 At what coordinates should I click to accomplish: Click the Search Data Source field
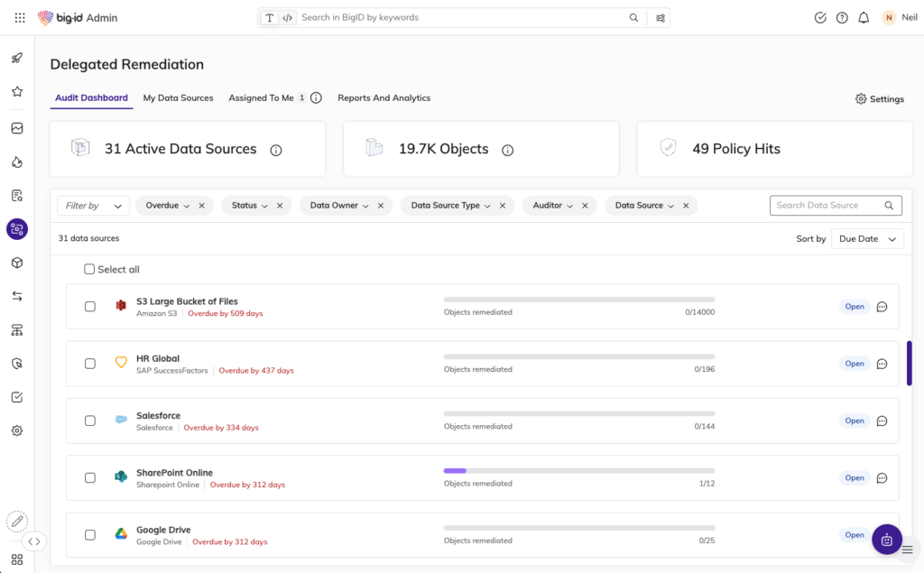(x=827, y=206)
